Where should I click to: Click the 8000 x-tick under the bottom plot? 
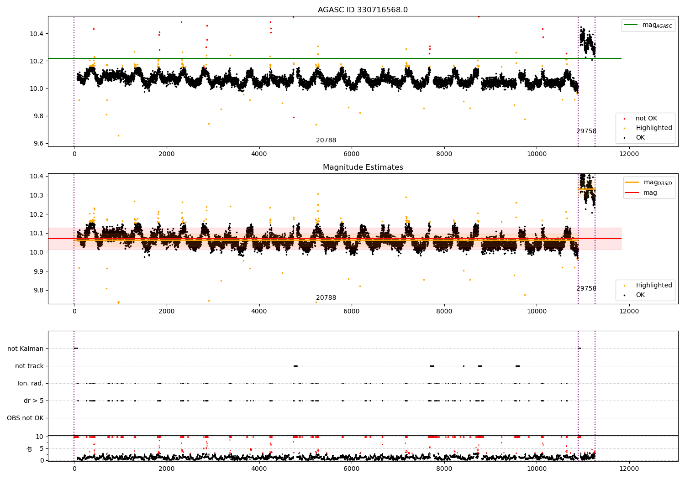[444, 469]
